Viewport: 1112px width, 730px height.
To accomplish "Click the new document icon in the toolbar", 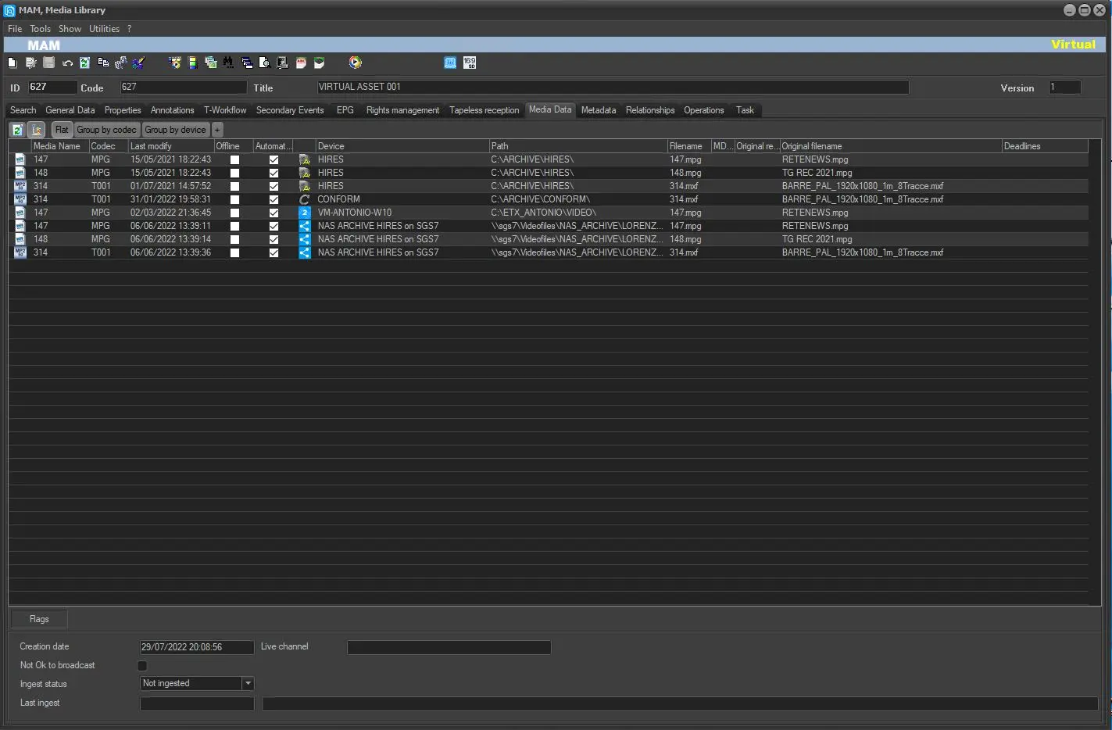I will click(12, 63).
